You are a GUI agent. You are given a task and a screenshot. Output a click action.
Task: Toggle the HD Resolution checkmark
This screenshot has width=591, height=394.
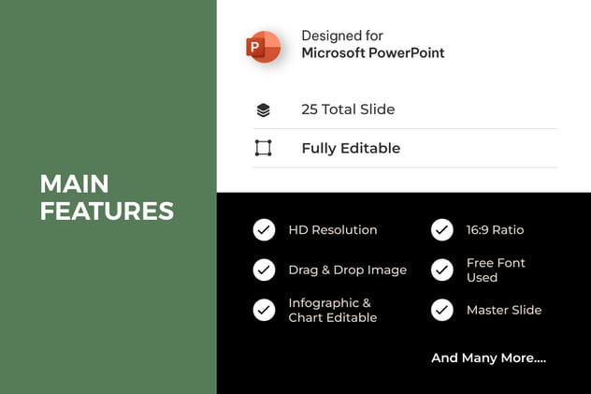pyautogui.click(x=264, y=230)
